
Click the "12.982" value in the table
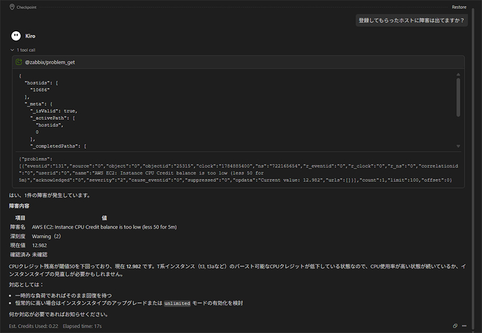pyautogui.click(x=39, y=246)
